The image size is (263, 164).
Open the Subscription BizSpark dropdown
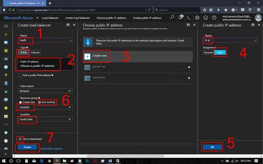(45, 91)
